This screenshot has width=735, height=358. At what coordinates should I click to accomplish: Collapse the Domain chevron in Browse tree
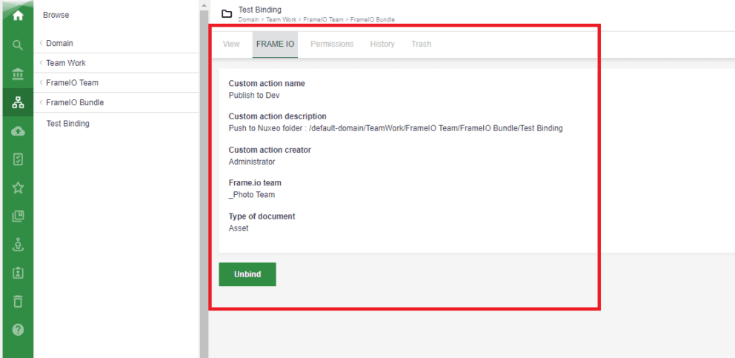(x=41, y=43)
